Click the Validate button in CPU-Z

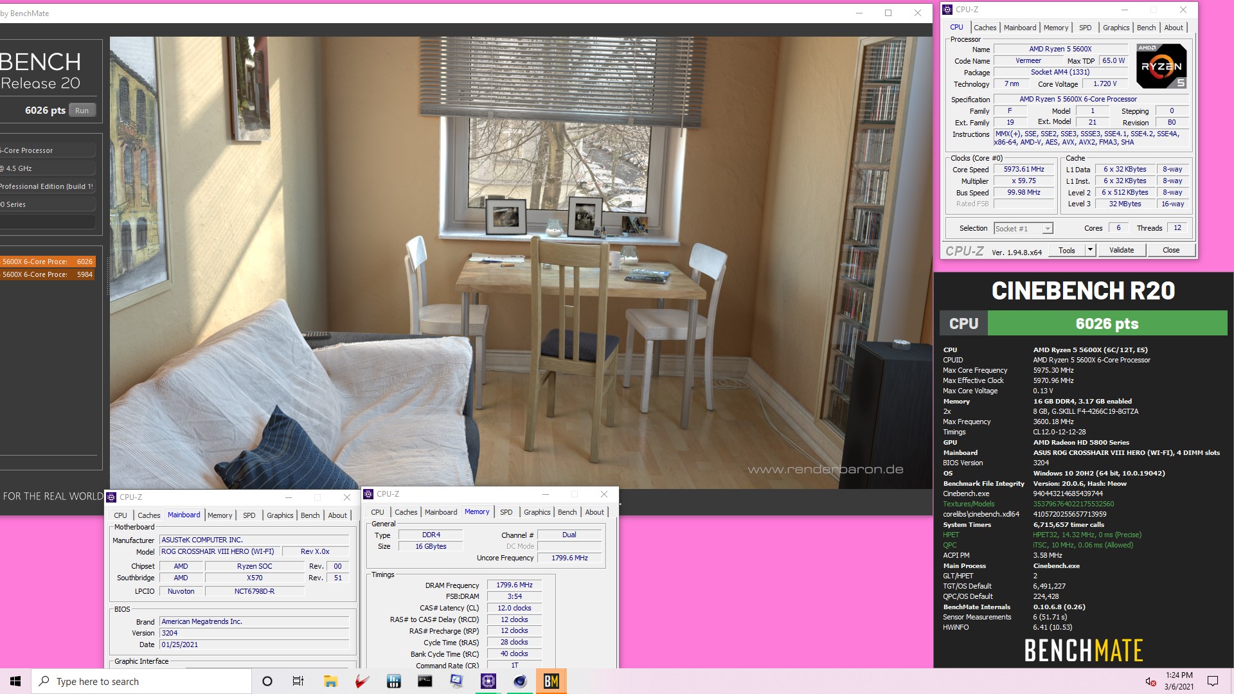pyautogui.click(x=1122, y=250)
